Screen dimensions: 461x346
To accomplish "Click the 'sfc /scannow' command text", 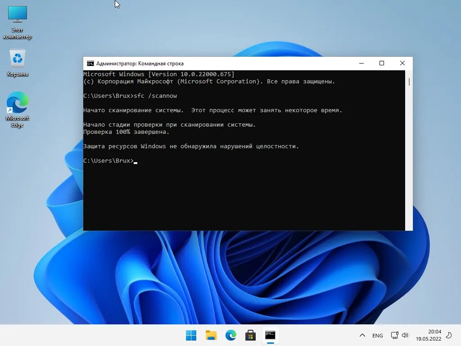I will click(155, 96).
